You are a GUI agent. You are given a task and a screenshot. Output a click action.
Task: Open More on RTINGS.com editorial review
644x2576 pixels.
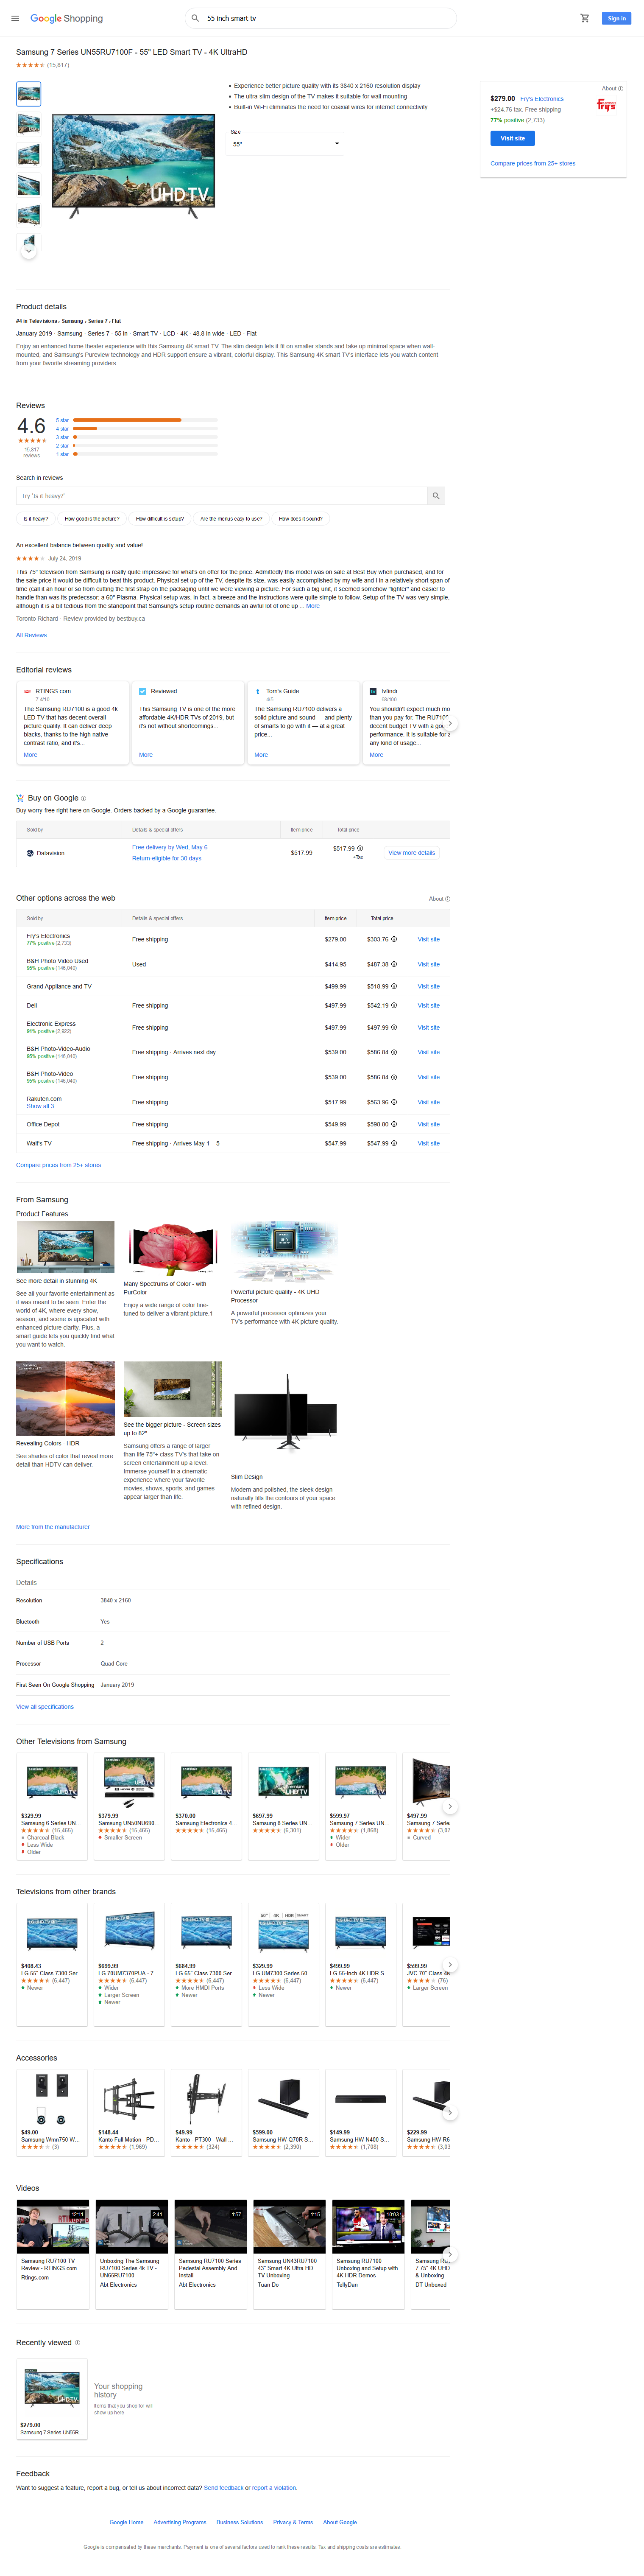30,755
